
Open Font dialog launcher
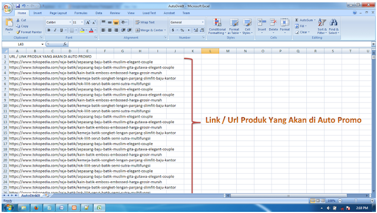click(x=95, y=38)
